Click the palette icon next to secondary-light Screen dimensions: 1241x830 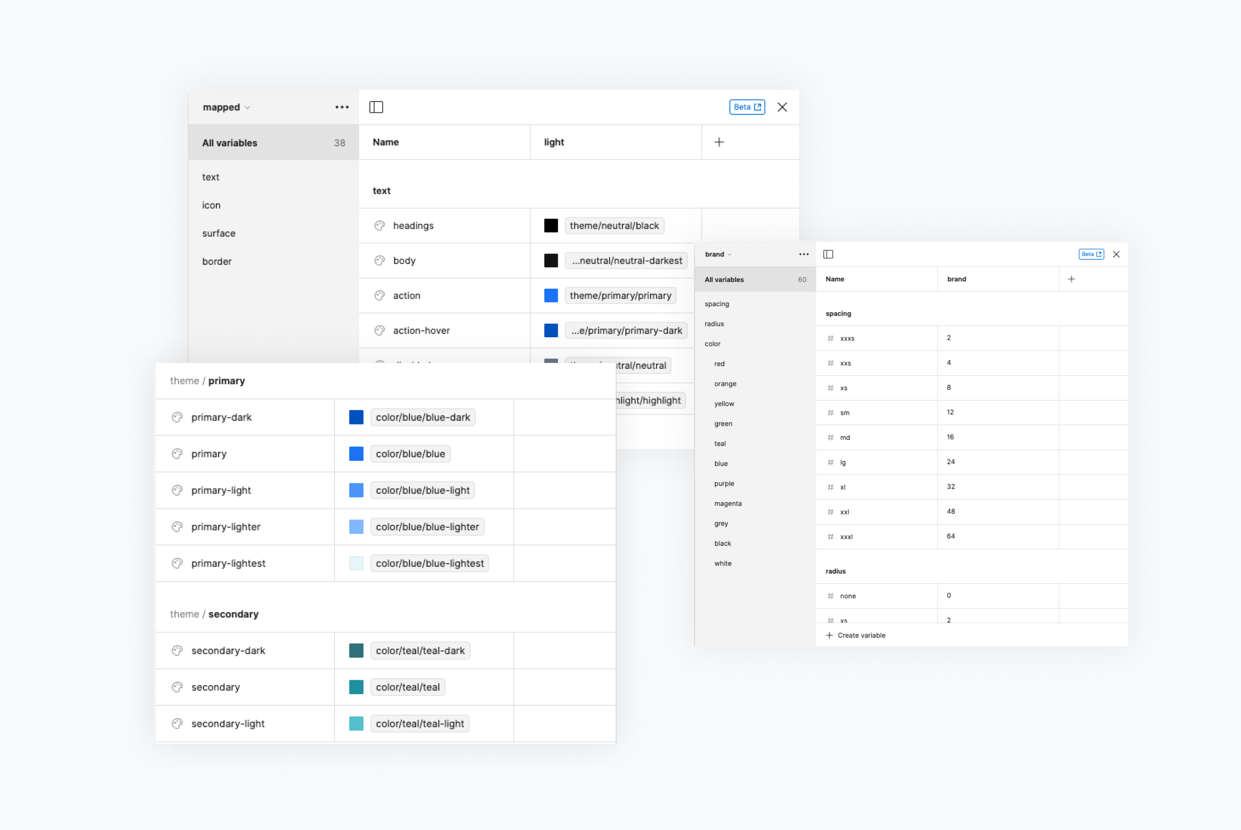pos(178,723)
